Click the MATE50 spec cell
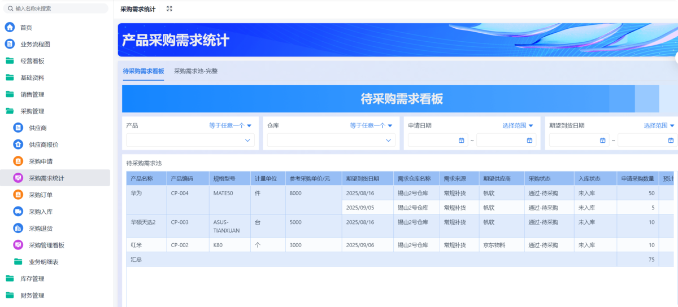This screenshot has width=678, height=307. (x=229, y=200)
